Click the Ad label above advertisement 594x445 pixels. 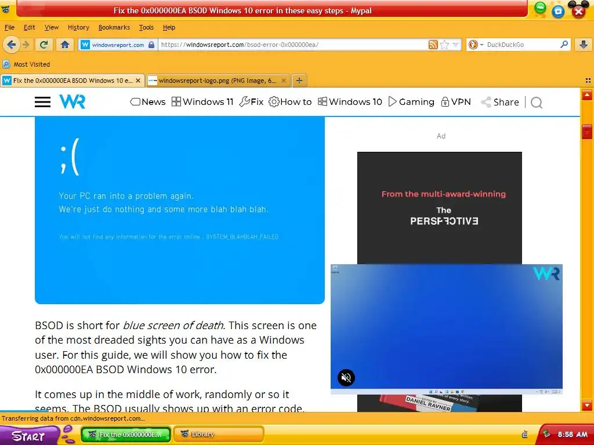(x=441, y=136)
